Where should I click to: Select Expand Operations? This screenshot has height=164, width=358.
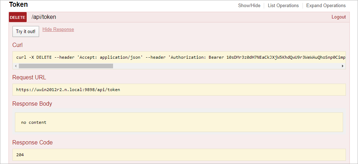326,5
